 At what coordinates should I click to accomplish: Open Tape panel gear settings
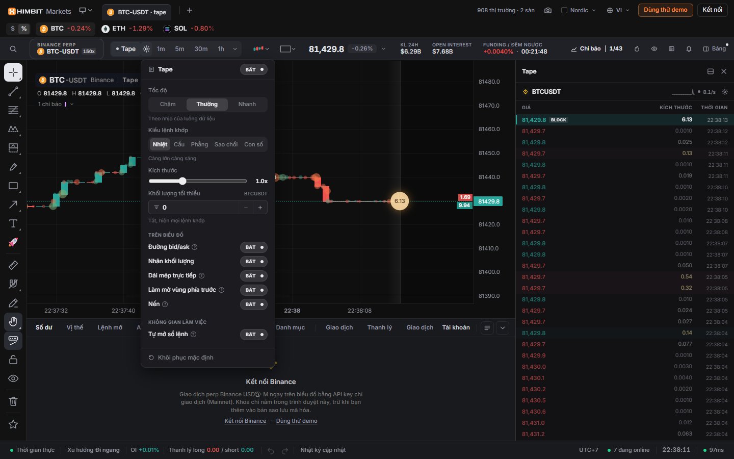725,92
